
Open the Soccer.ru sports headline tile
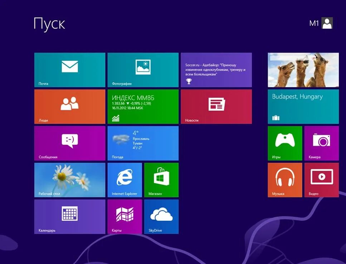point(216,70)
